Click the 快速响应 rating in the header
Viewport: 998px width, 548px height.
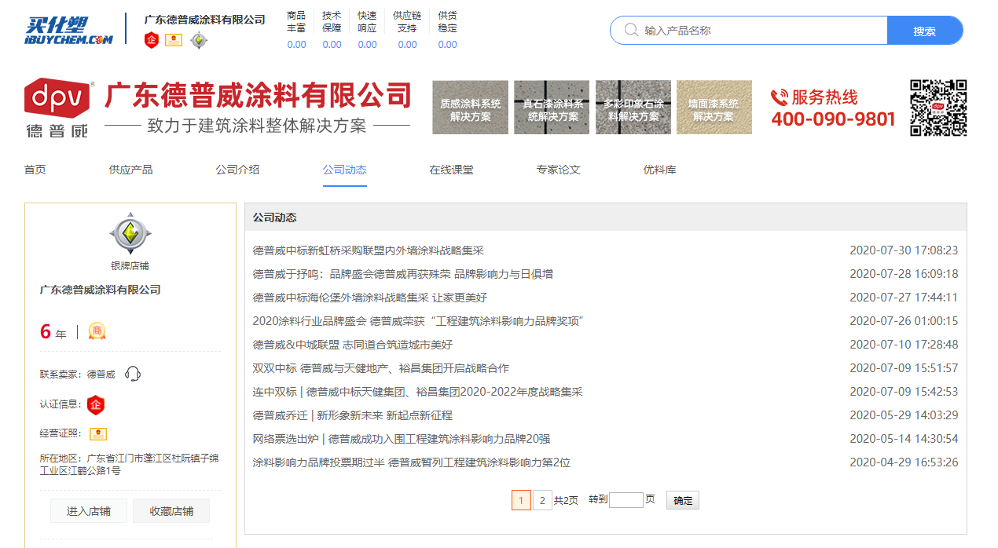point(368,30)
